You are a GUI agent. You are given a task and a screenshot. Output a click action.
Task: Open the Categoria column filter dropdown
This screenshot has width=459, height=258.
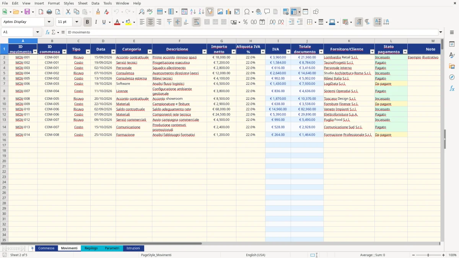click(150, 52)
